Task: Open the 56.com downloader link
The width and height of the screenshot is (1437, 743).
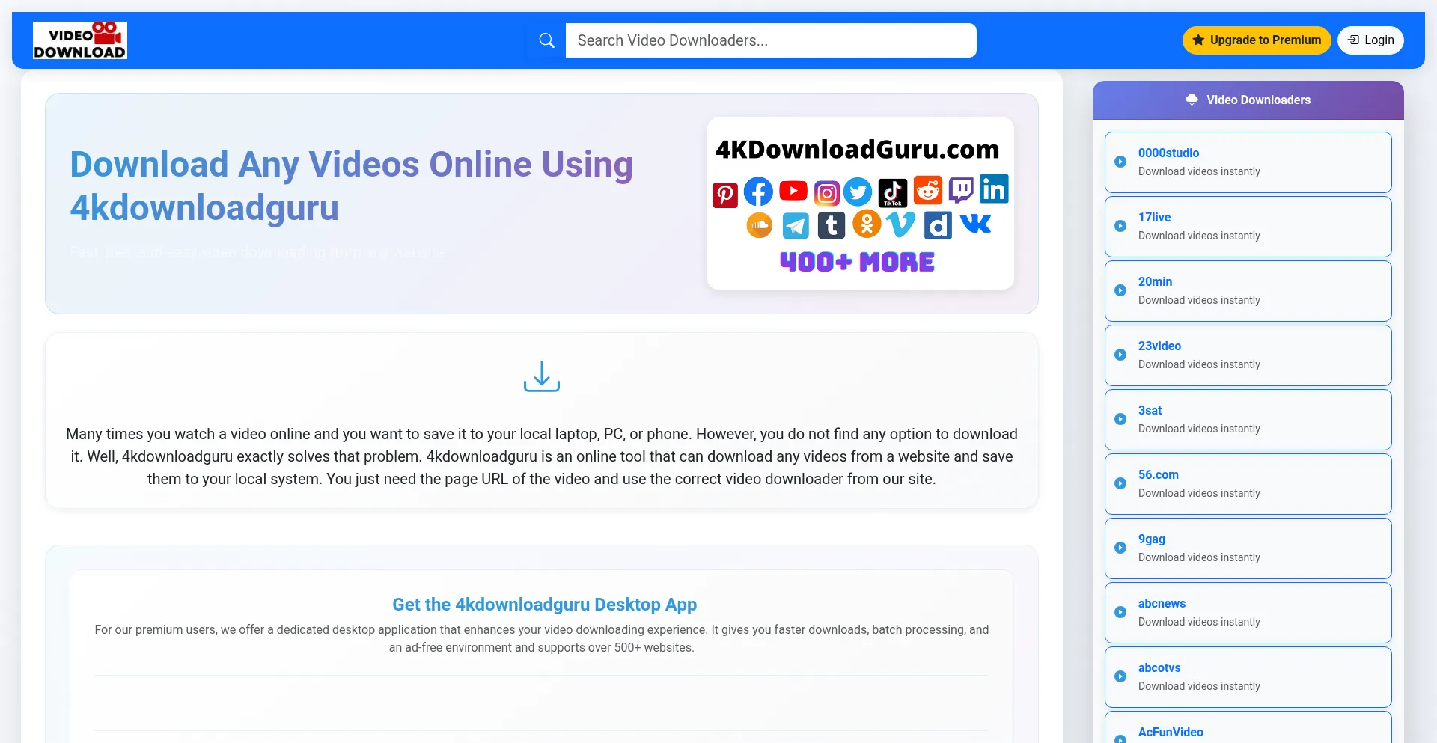Action: point(1248,484)
